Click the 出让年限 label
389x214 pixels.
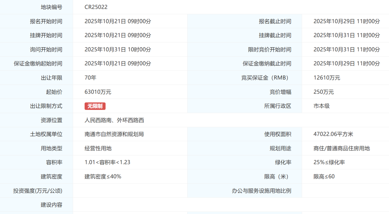click(52, 78)
